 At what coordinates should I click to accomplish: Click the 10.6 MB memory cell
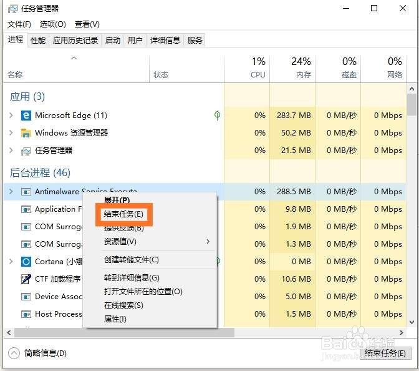292,279
